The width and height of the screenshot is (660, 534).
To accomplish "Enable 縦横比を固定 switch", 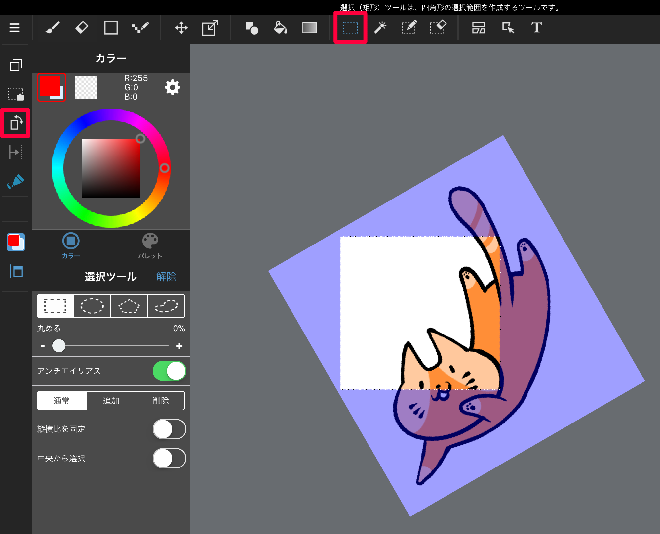I will (169, 429).
